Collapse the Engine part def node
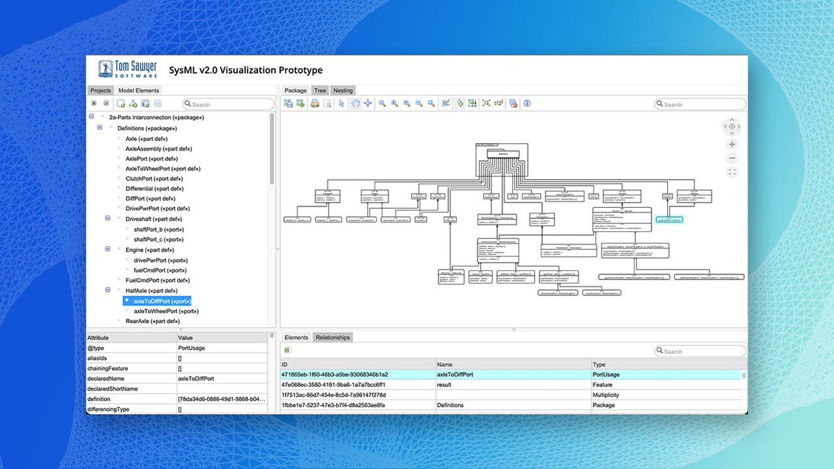The height and width of the screenshot is (469, 834). (x=108, y=249)
